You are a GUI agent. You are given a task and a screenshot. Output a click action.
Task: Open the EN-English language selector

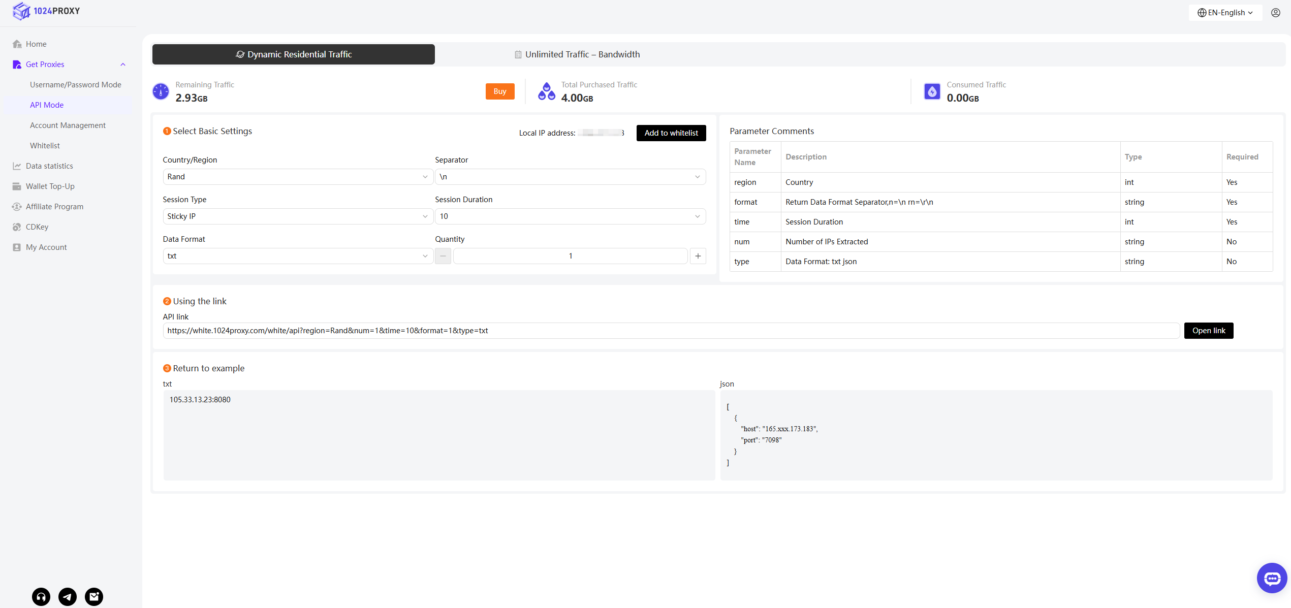pyautogui.click(x=1225, y=13)
